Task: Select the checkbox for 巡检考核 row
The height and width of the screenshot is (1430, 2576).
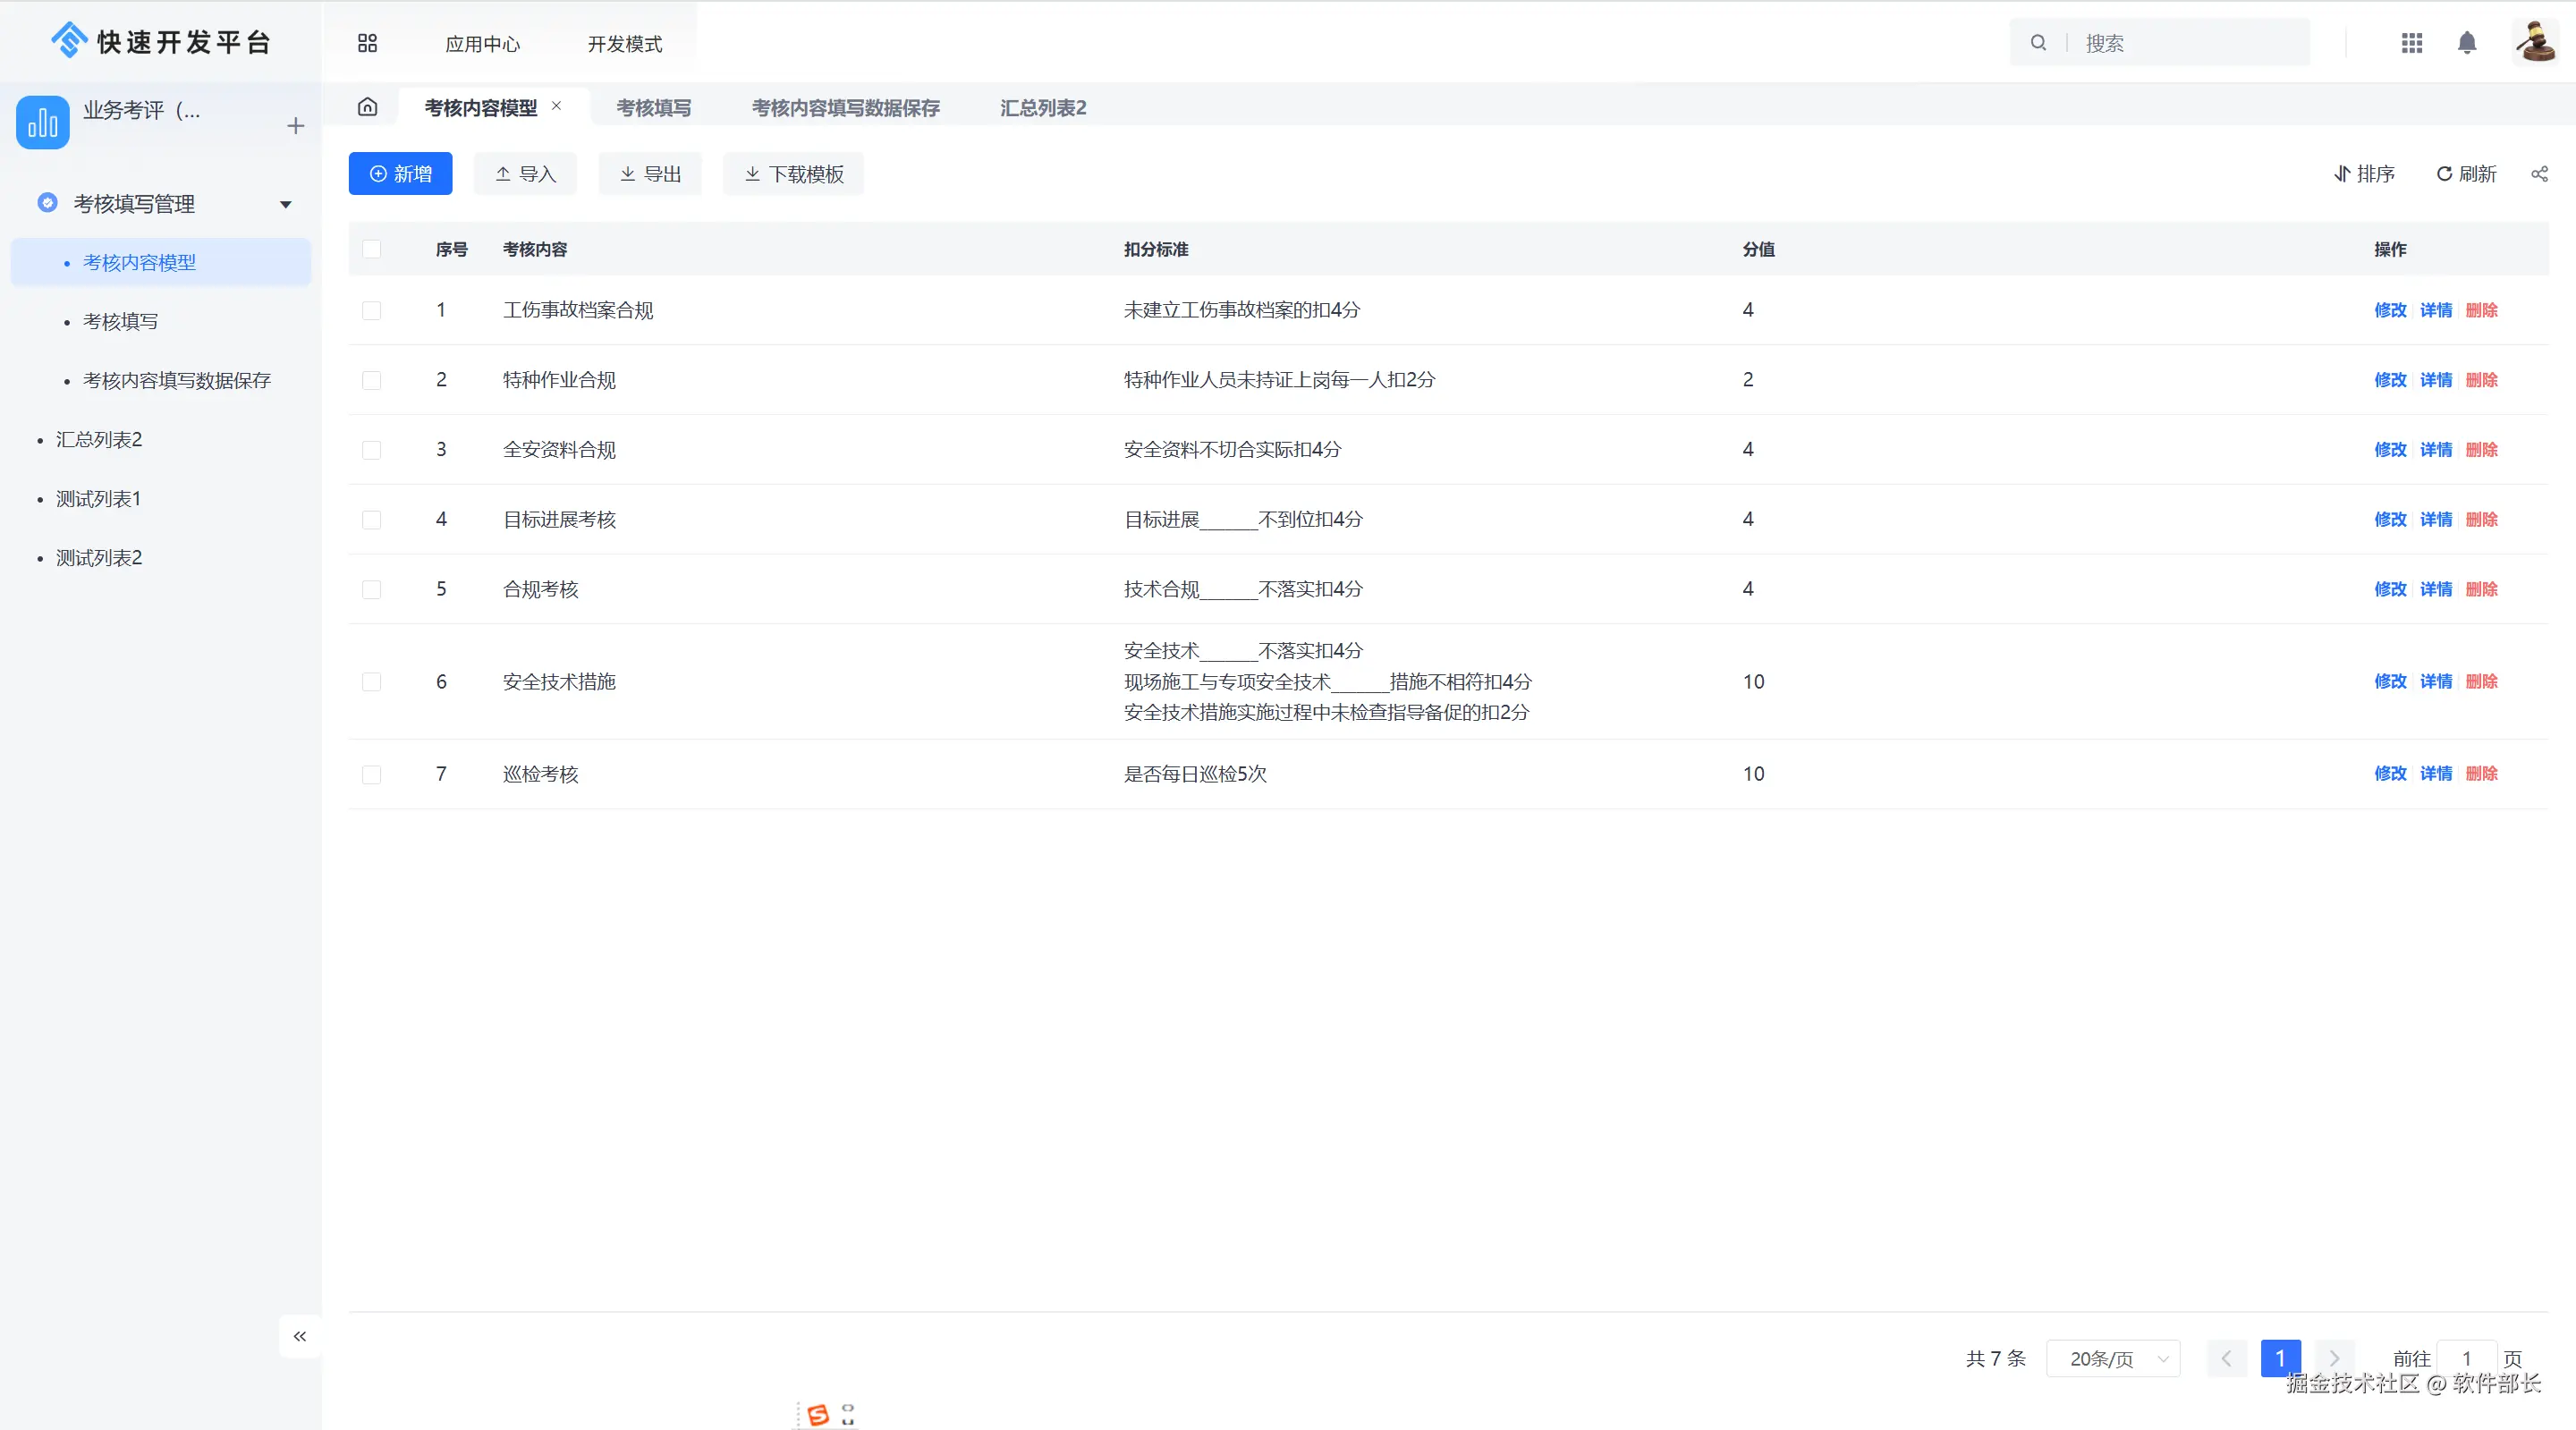Action: (371, 774)
